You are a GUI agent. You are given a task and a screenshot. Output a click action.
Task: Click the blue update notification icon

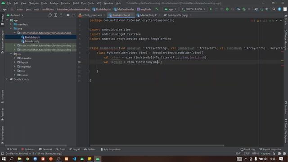click(279, 9)
